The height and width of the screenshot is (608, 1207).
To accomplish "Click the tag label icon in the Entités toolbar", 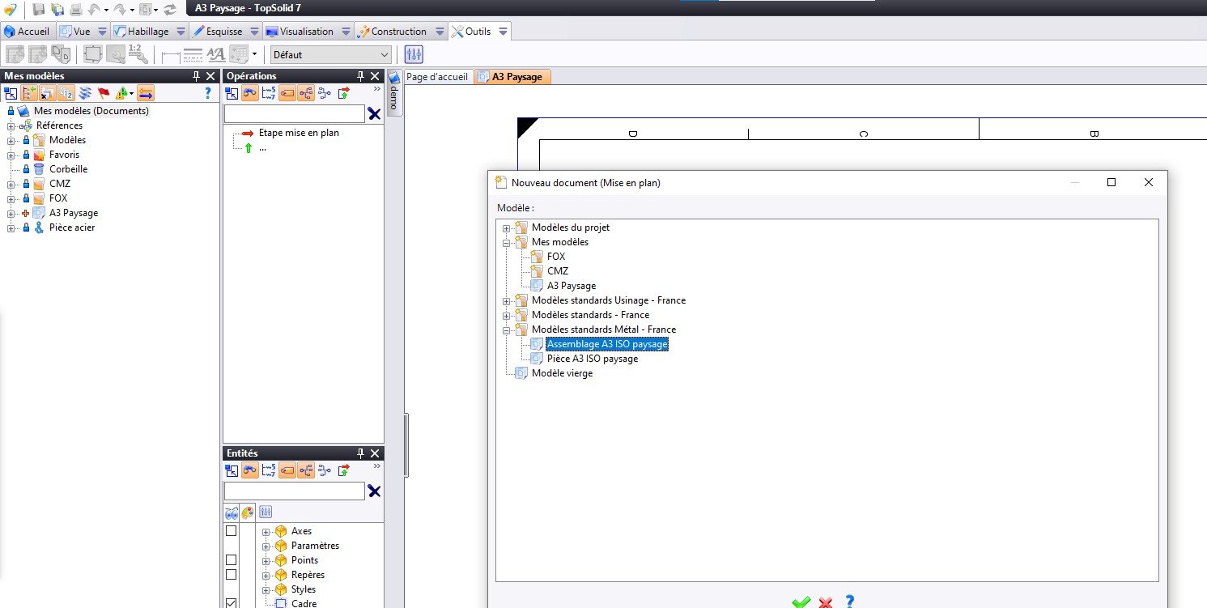I will point(287,470).
